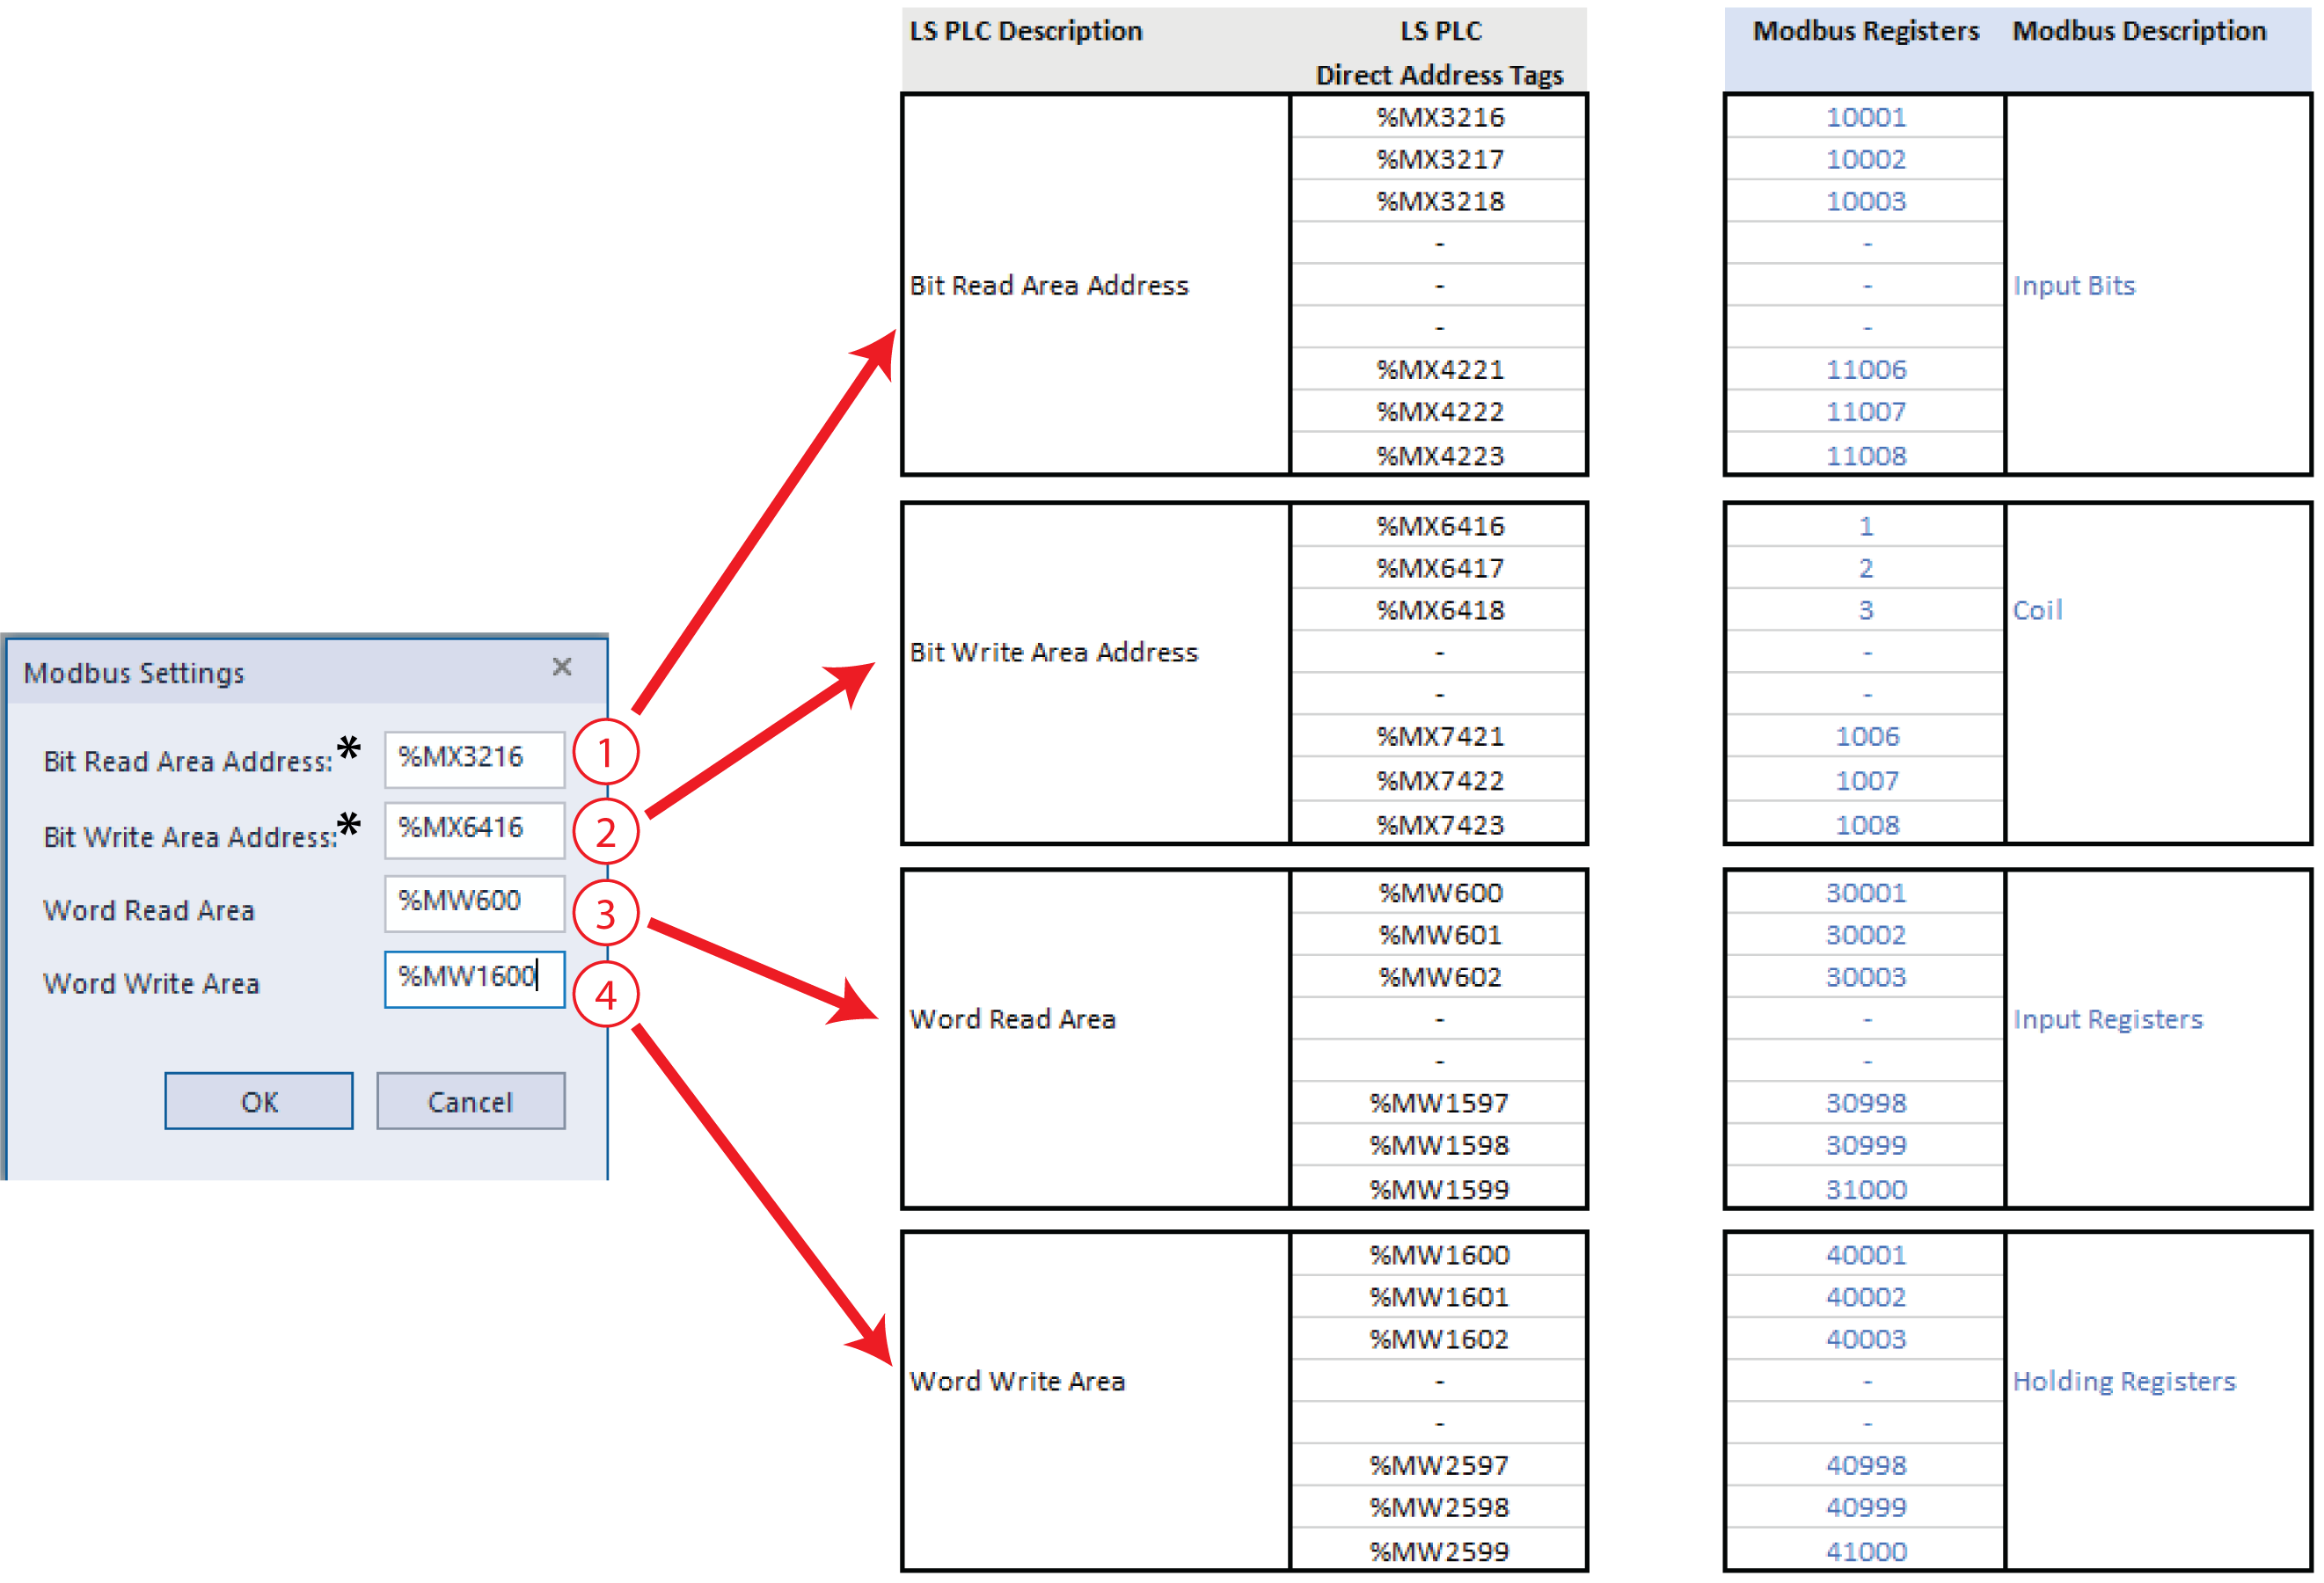Click the Coil description text
Screen dimensions: 2324x1583
(x=2037, y=610)
